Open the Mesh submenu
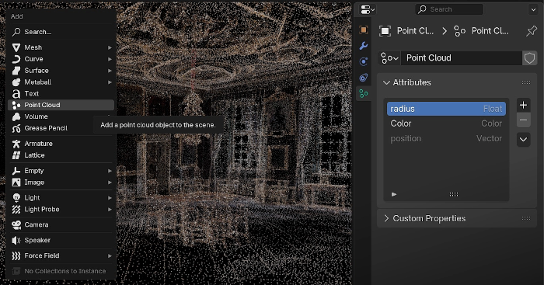Viewport: 544px width, 285px height. [x=61, y=47]
